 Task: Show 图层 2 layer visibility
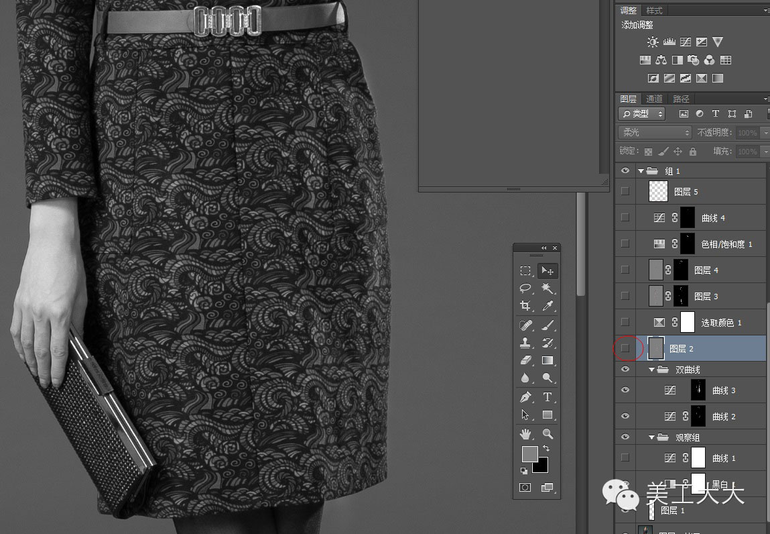click(625, 348)
